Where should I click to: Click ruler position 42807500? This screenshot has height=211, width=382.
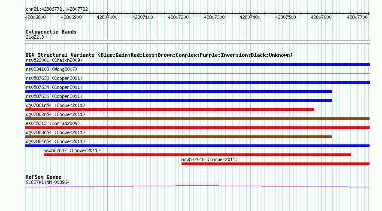click(x=285, y=17)
